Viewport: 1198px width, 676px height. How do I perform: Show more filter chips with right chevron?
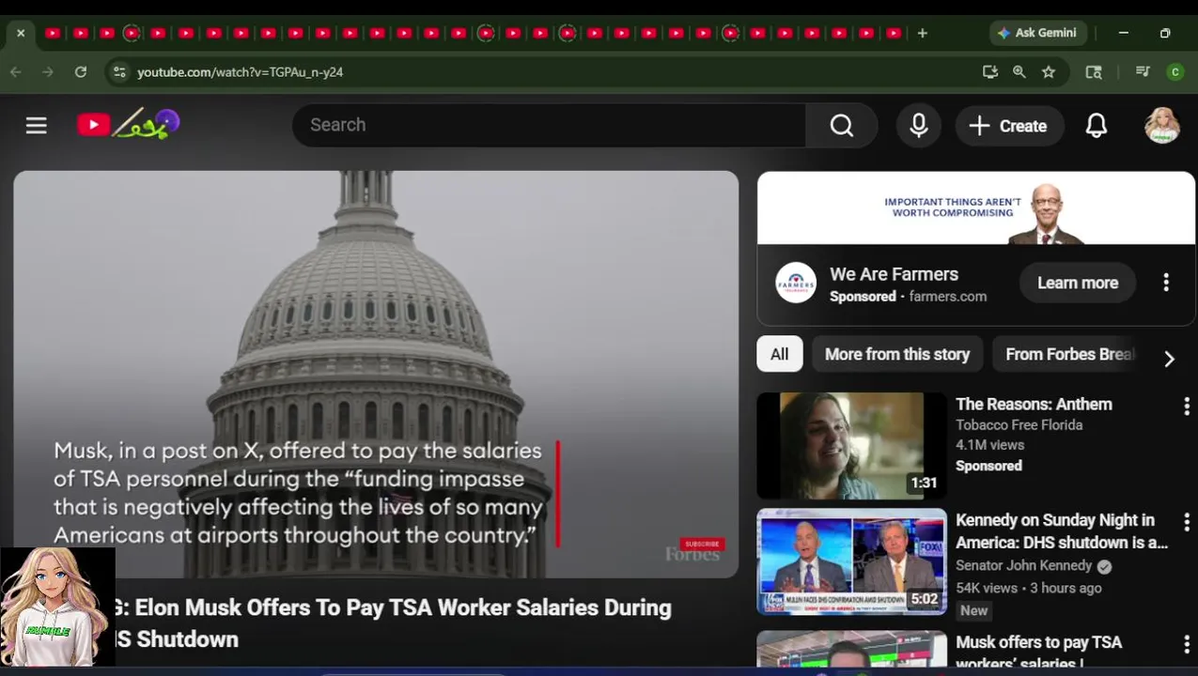pyautogui.click(x=1169, y=359)
